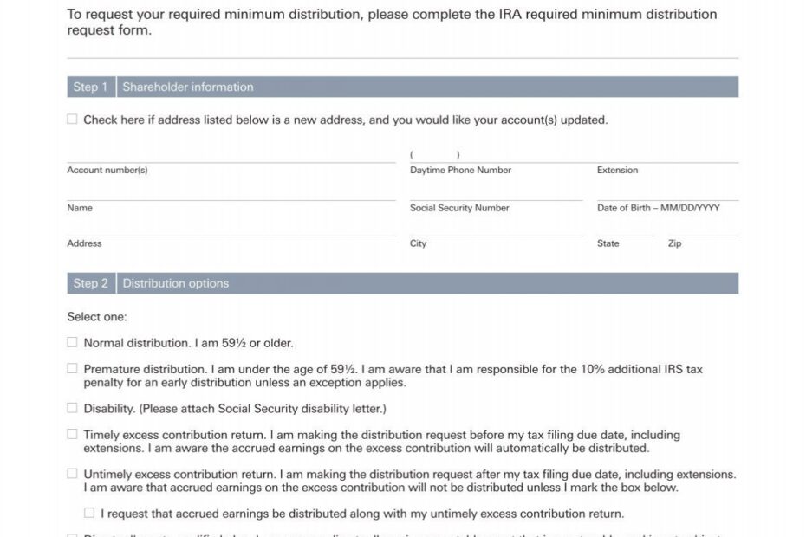Check the partially visible Direct rollover option

tap(72, 534)
